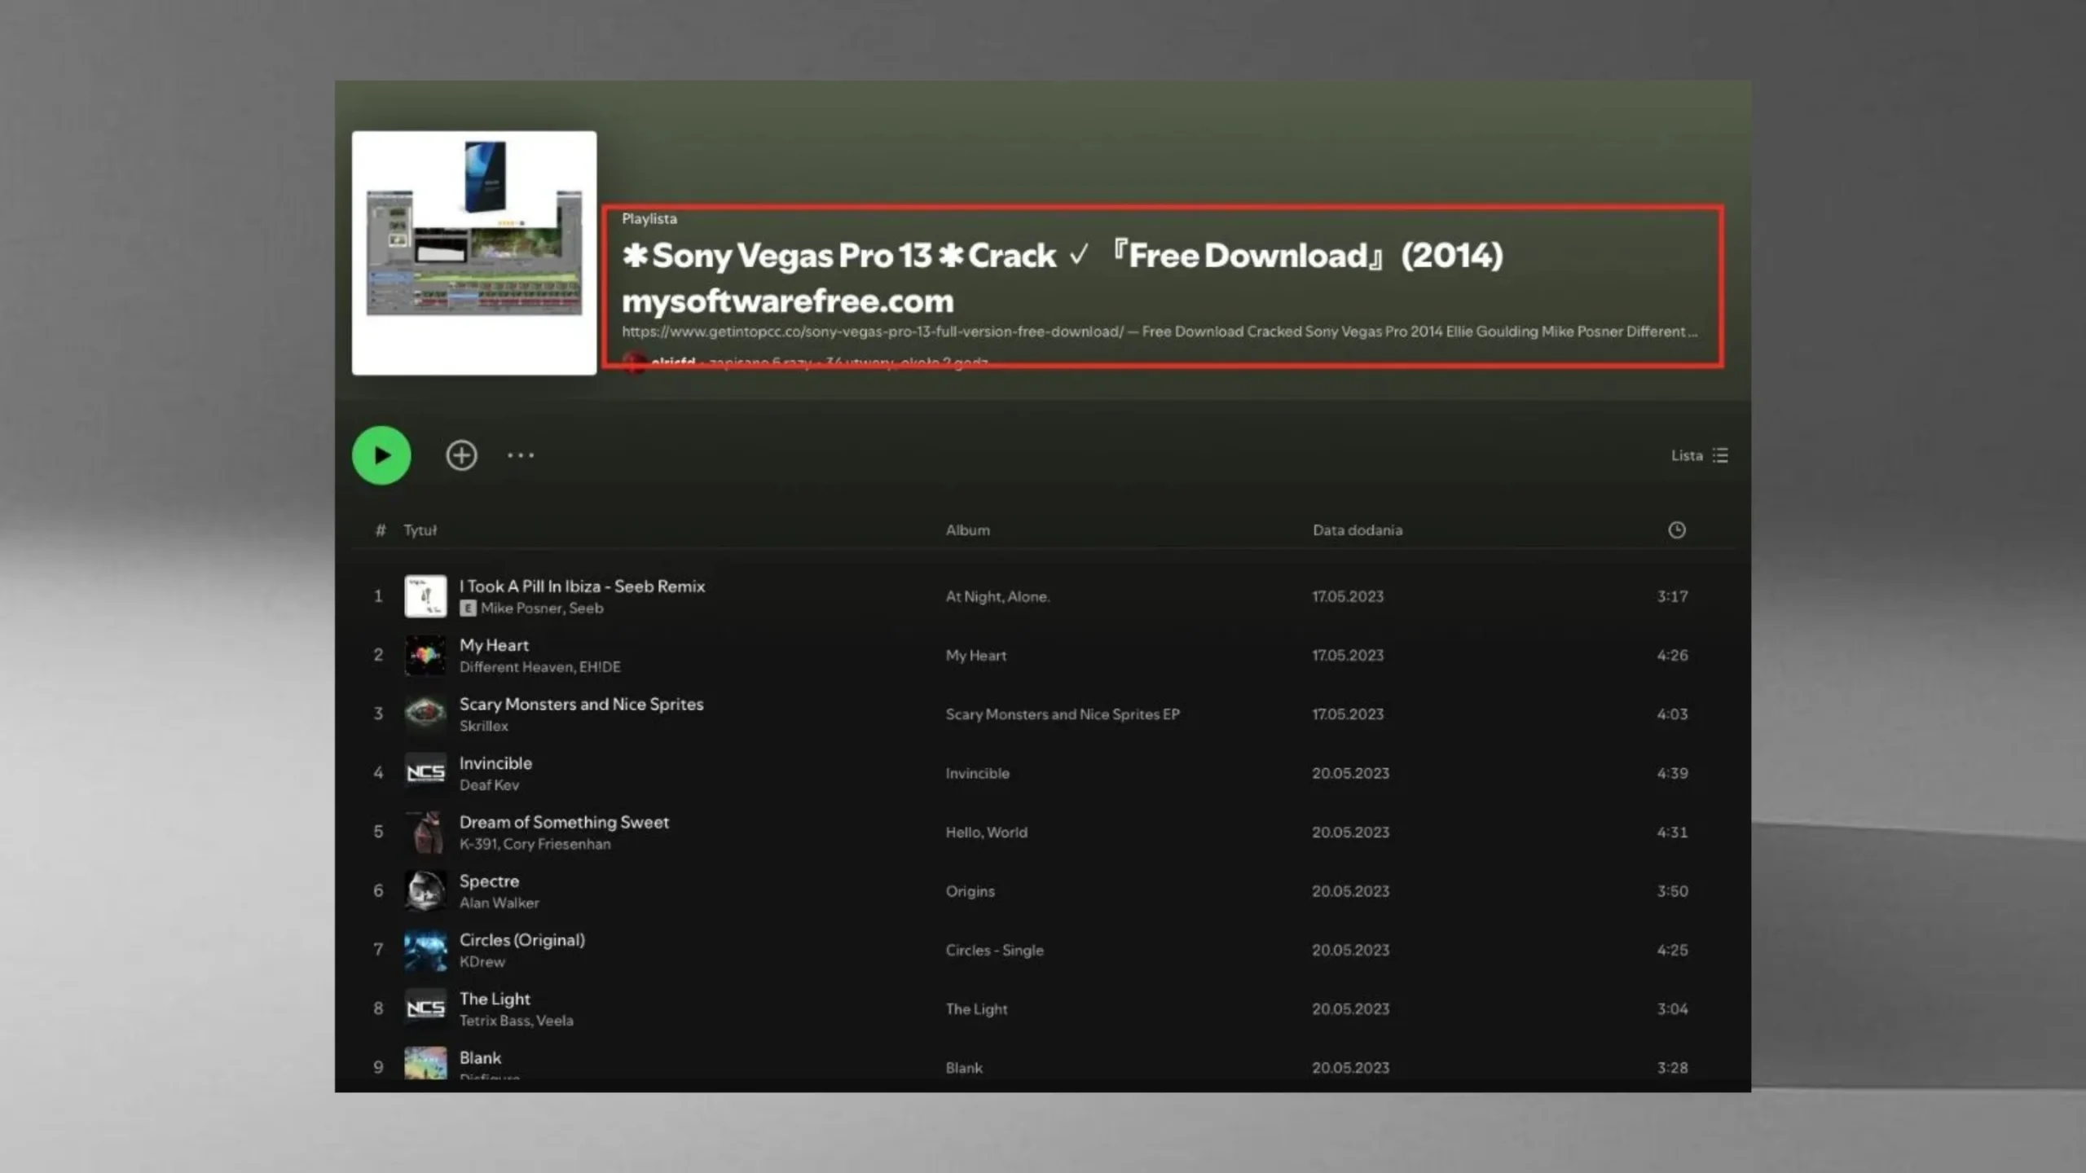Click the Spectre cover art
2086x1173 pixels.
coord(425,891)
